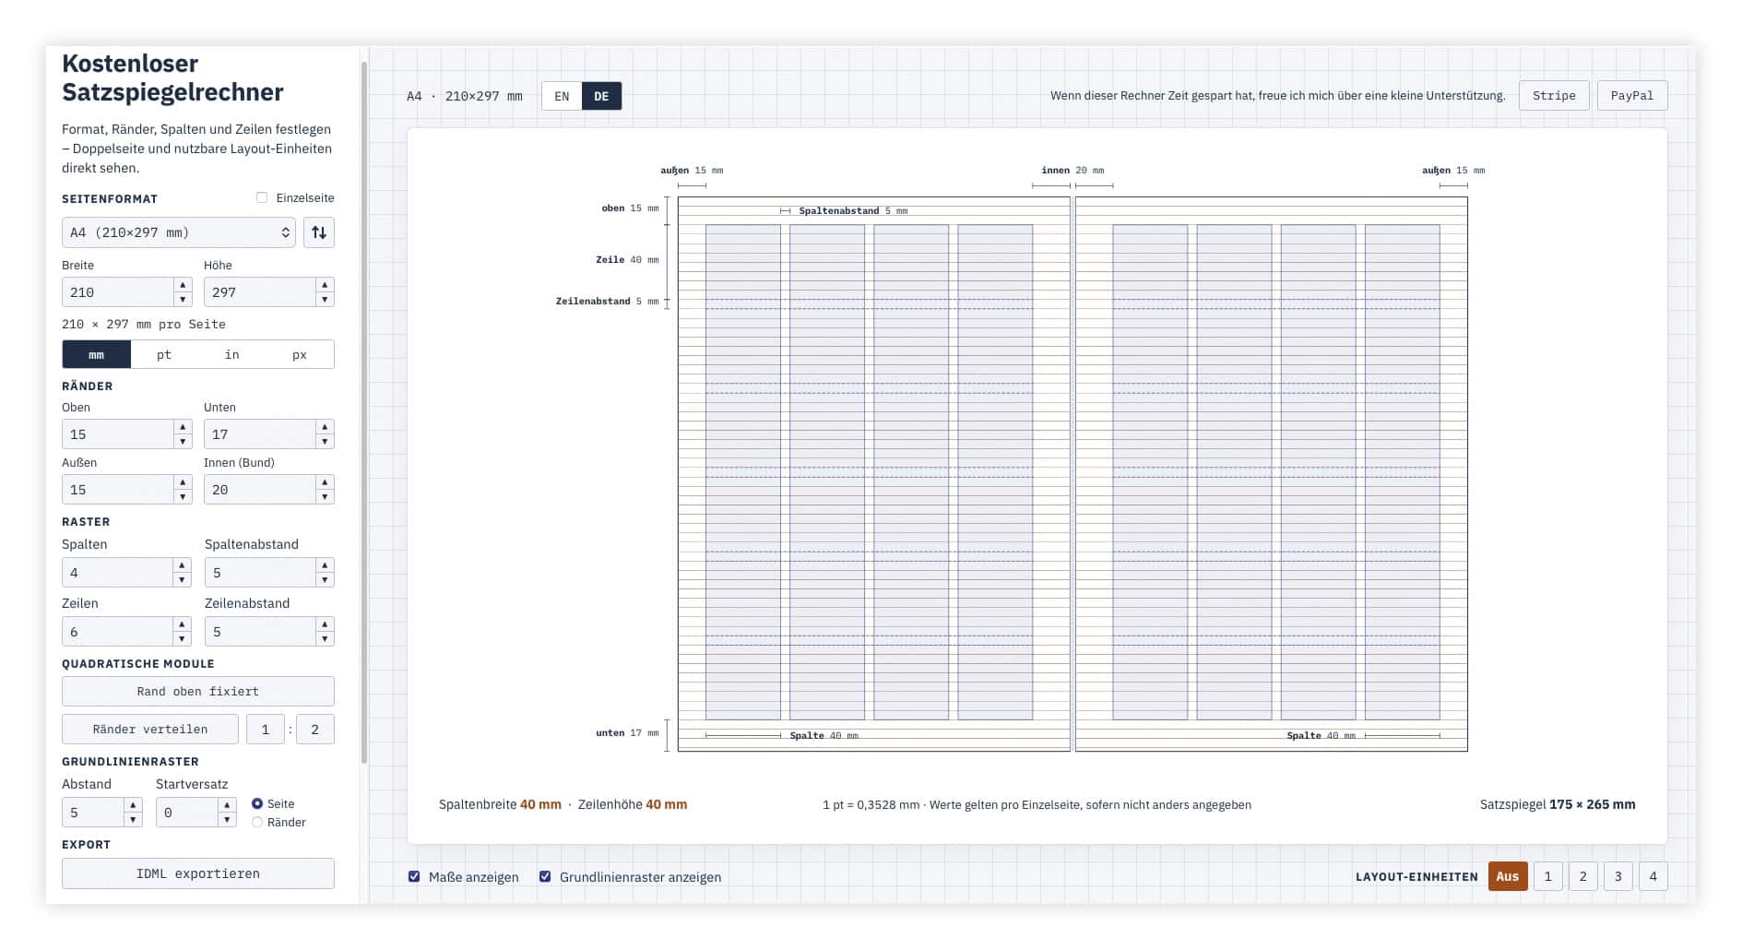Switch language to EN

[x=562, y=96]
